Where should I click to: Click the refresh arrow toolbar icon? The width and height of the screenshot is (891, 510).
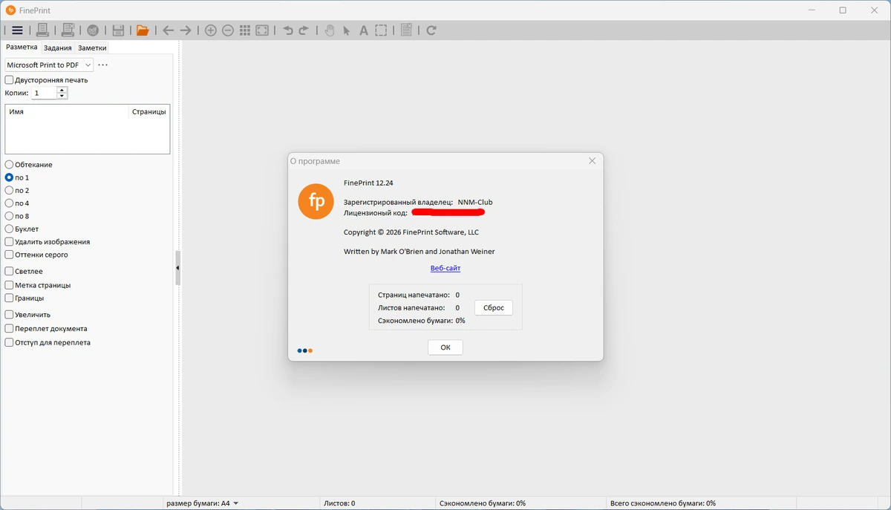click(x=431, y=30)
